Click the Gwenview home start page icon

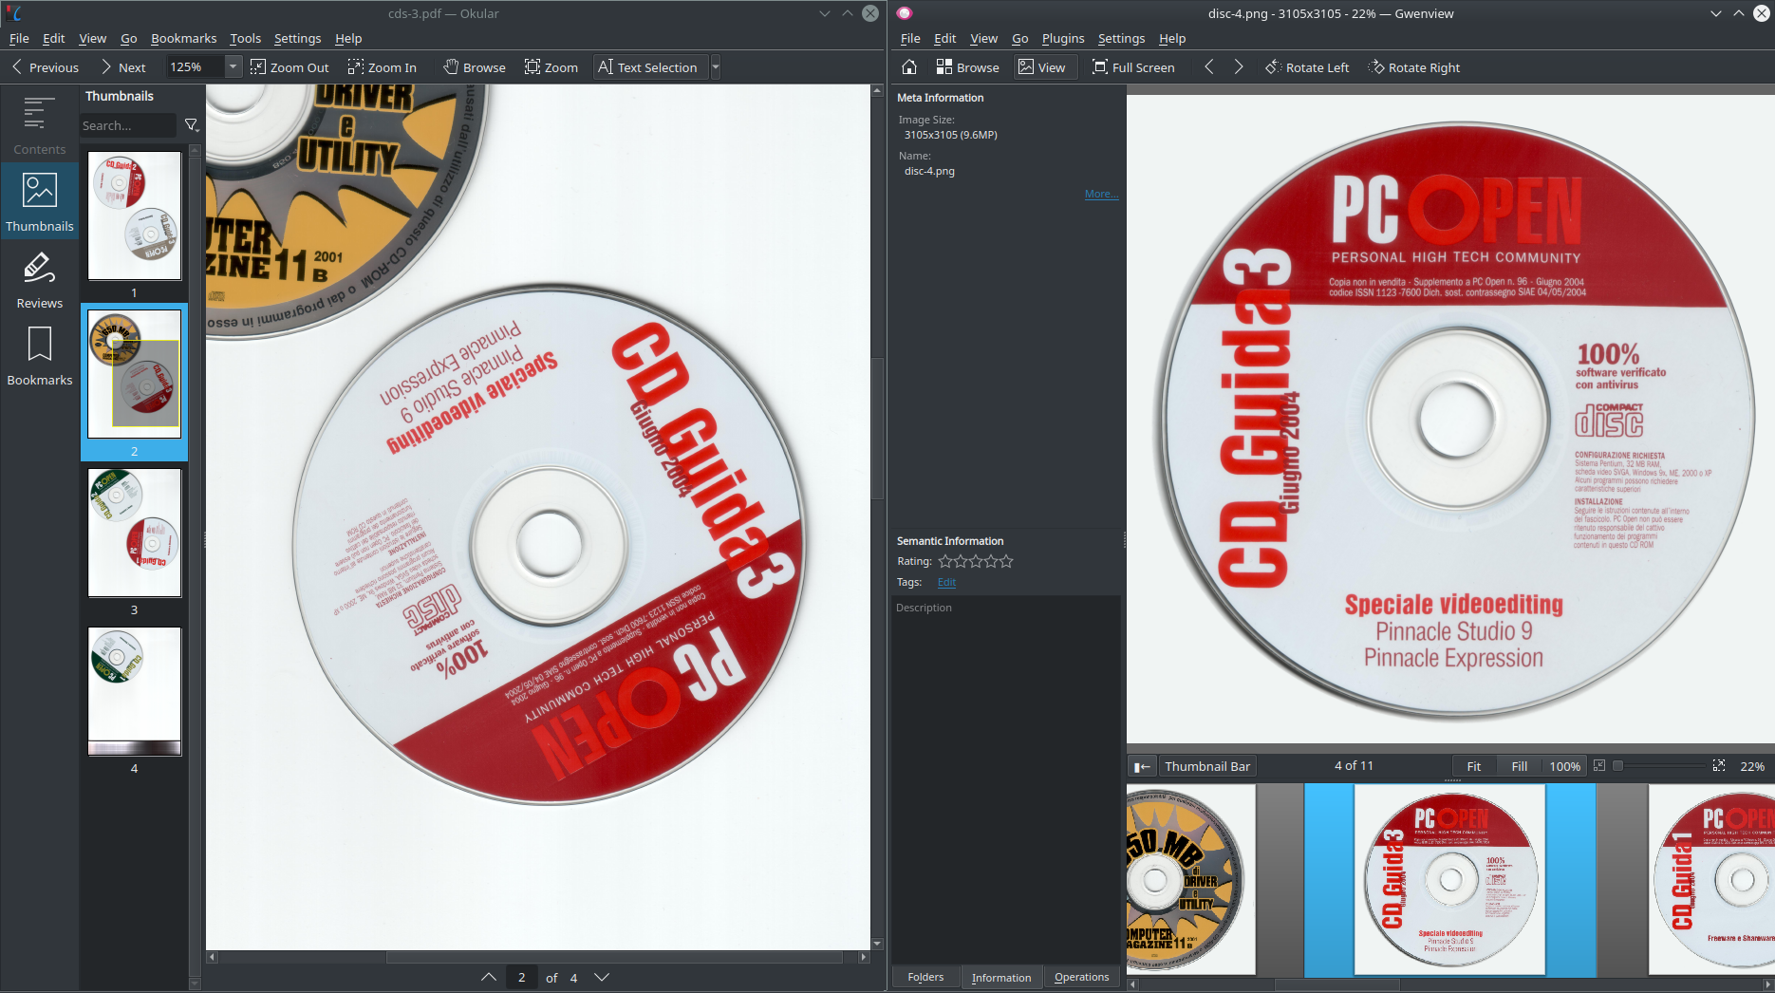click(908, 67)
